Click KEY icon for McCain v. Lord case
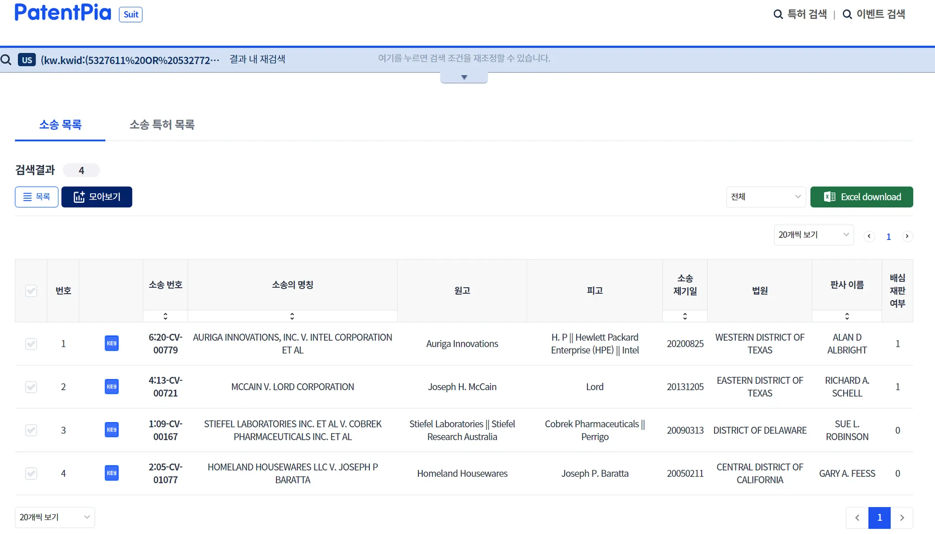Screen dimensions: 935x534 (111, 387)
